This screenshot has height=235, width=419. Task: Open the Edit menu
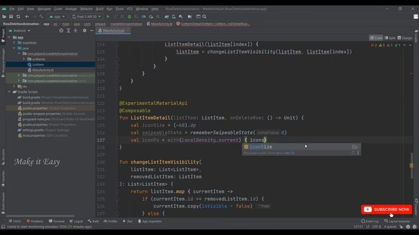coord(21,8)
